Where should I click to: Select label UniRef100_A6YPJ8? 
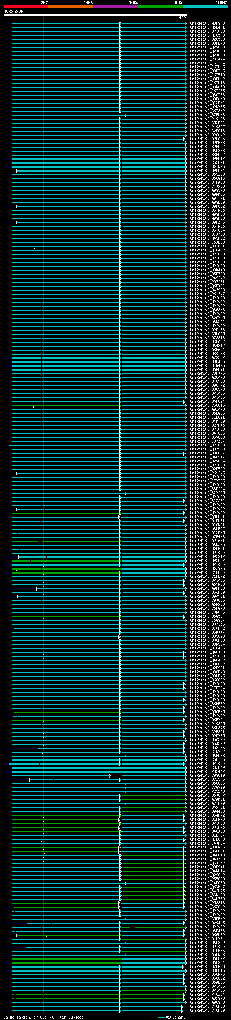tap(207, 584)
